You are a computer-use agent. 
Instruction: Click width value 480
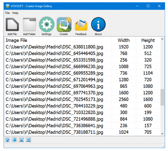tap(124, 106)
